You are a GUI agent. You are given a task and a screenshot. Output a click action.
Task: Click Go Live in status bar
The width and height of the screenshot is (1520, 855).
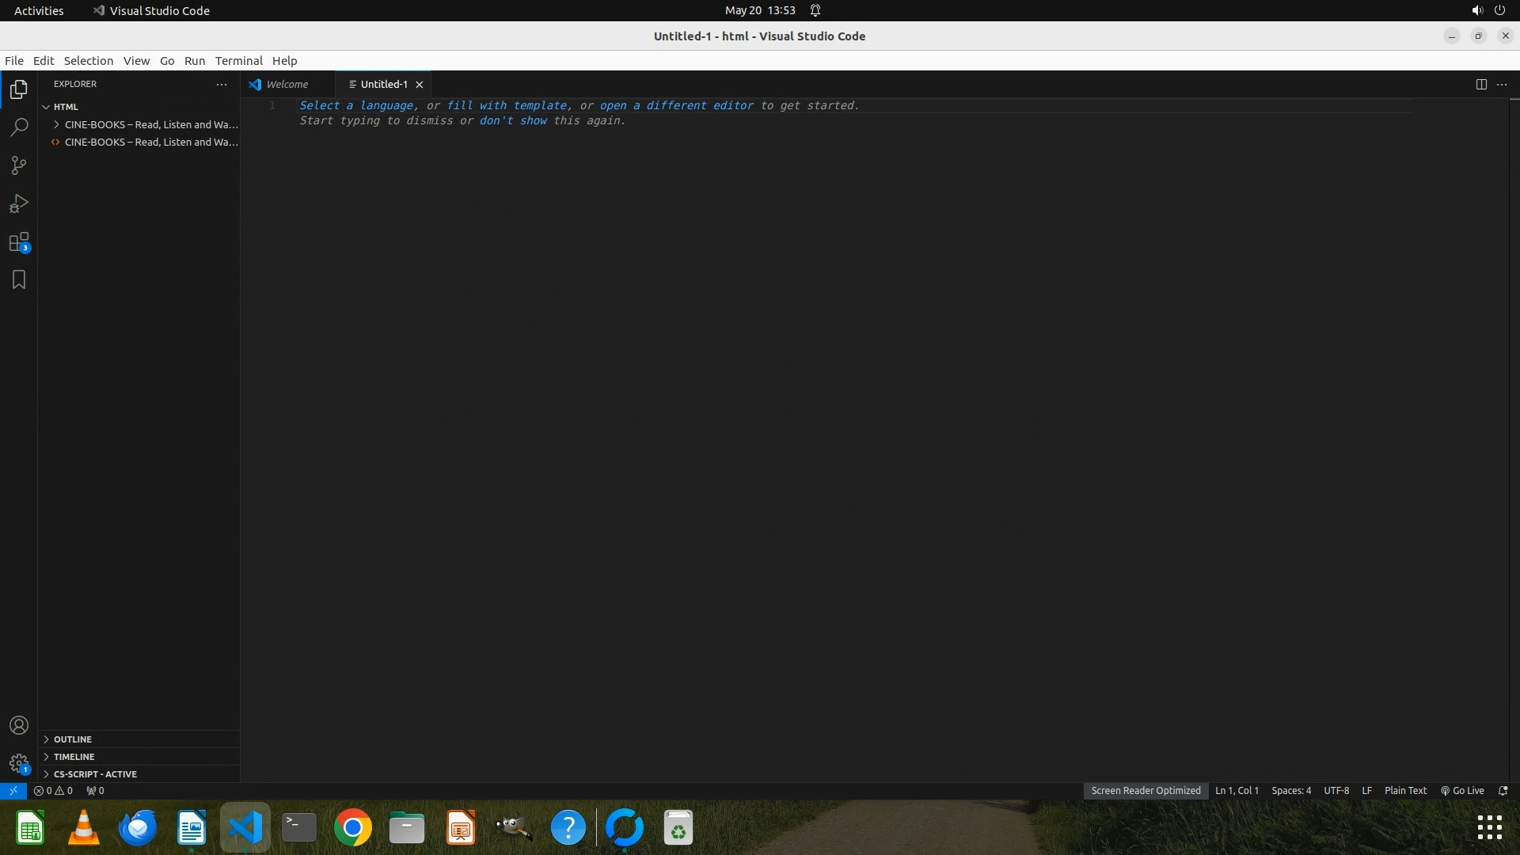(x=1462, y=791)
